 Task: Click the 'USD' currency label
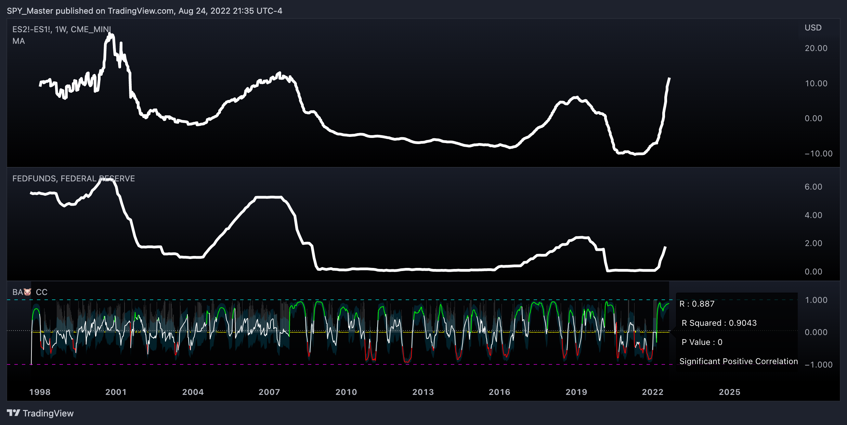point(813,28)
